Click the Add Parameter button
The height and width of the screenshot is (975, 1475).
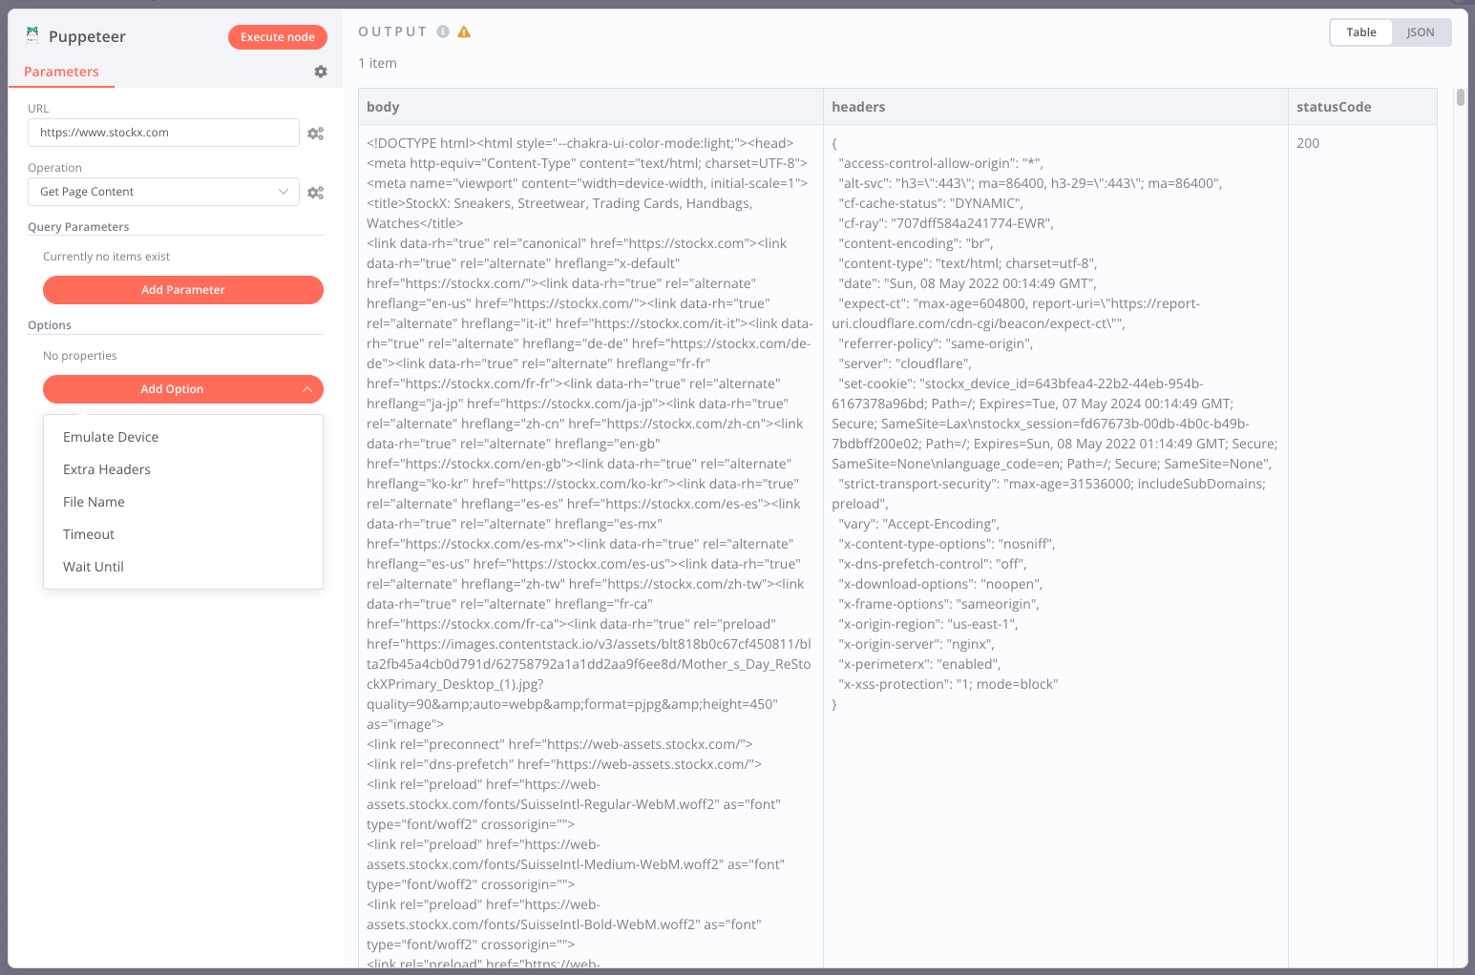click(183, 290)
